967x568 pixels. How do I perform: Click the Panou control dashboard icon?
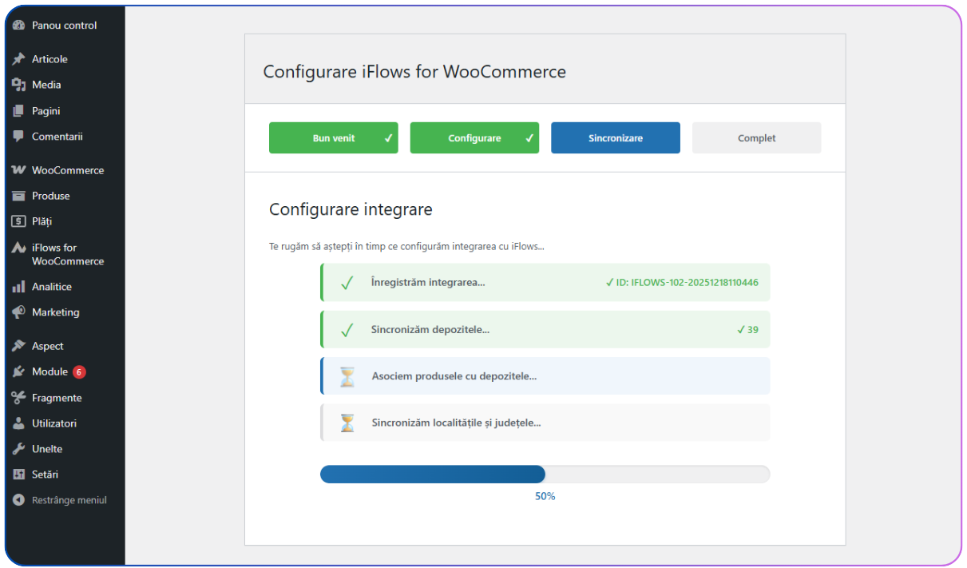coord(17,25)
